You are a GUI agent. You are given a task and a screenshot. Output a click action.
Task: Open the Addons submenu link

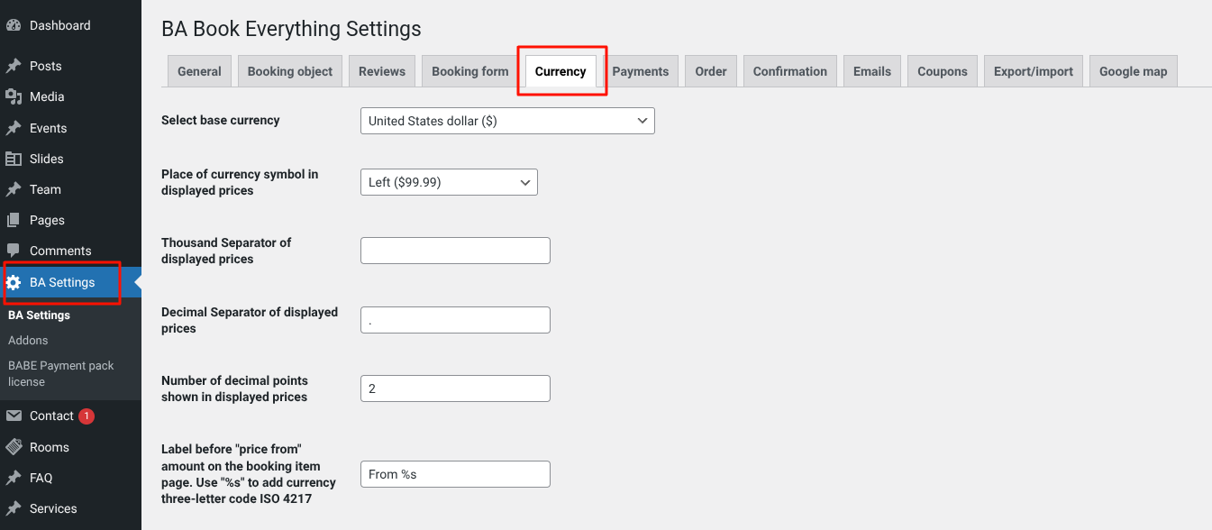coord(28,340)
